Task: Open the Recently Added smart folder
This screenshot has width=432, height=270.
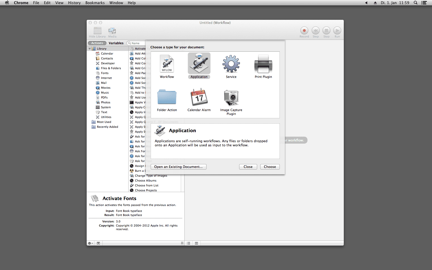Action: 107,127
